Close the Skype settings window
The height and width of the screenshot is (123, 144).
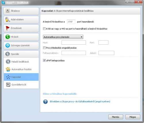(138, 2)
